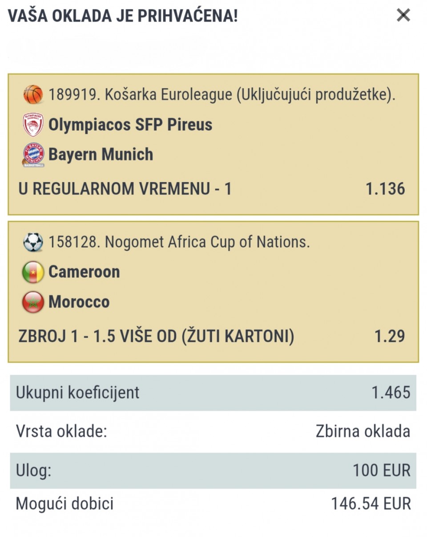The image size is (427, 537).
Task: Click the soccer ball sport icon
Action: point(33,242)
